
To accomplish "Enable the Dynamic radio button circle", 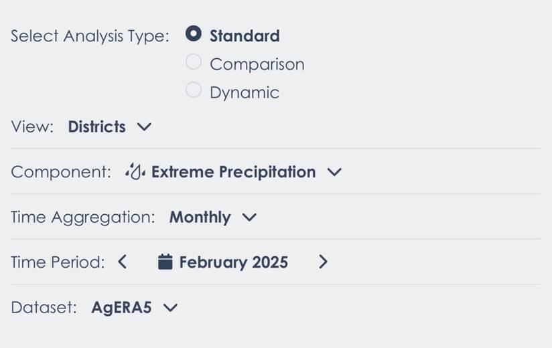I will pyautogui.click(x=194, y=90).
